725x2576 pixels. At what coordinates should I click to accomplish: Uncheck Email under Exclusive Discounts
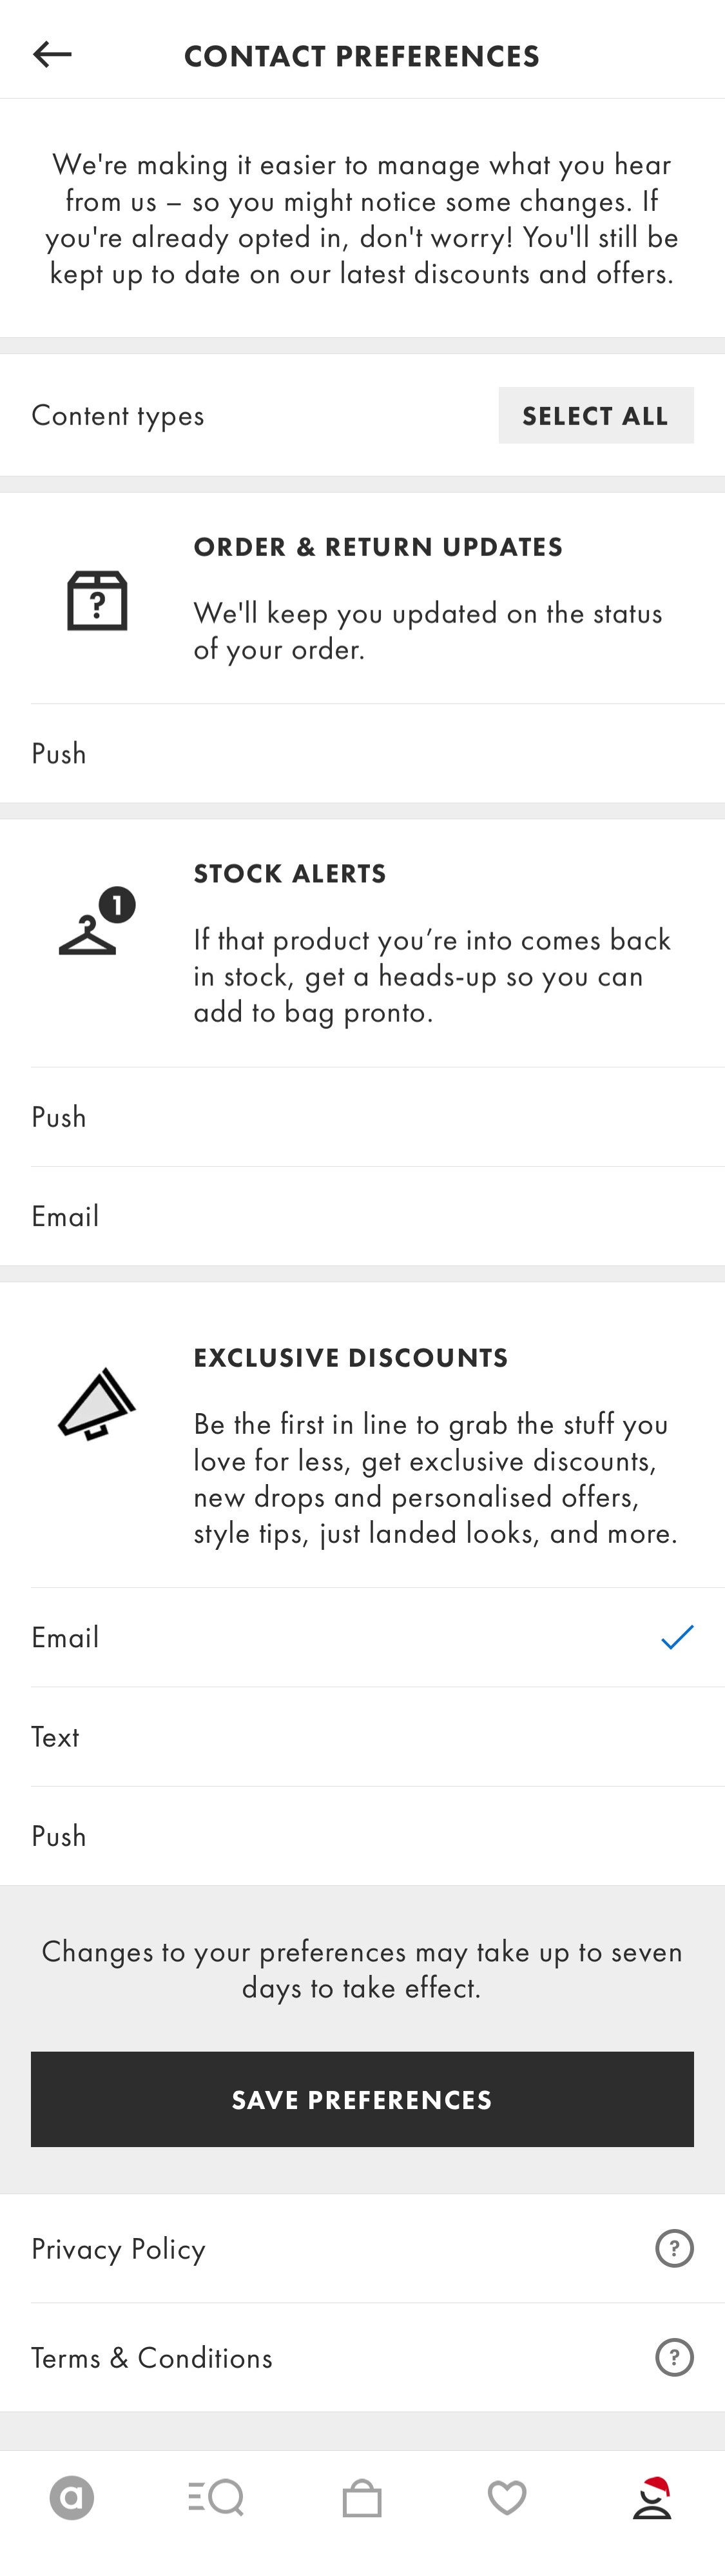(x=675, y=1637)
